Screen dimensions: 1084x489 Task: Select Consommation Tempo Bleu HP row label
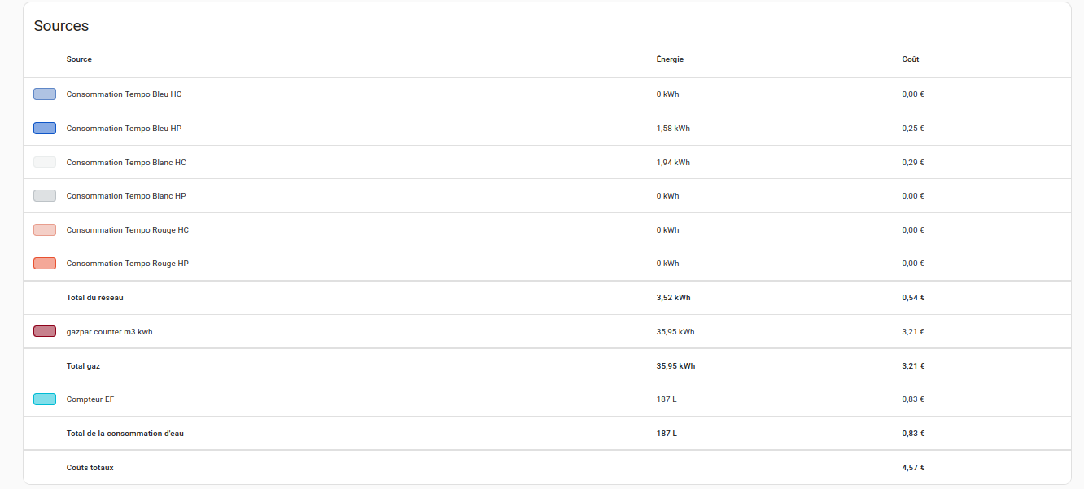coord(124,129)
